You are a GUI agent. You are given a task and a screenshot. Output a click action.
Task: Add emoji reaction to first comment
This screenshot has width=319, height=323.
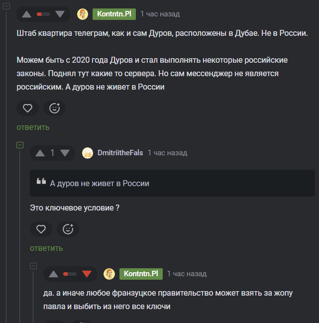54,108
